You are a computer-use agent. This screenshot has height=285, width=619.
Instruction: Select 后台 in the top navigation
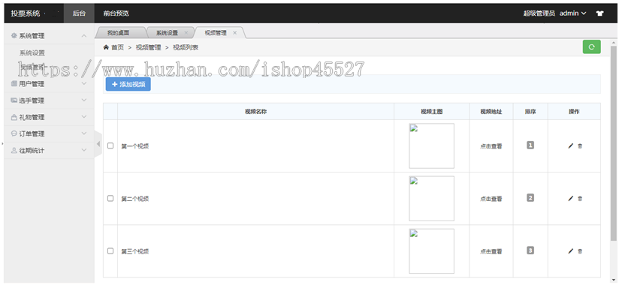79,13
